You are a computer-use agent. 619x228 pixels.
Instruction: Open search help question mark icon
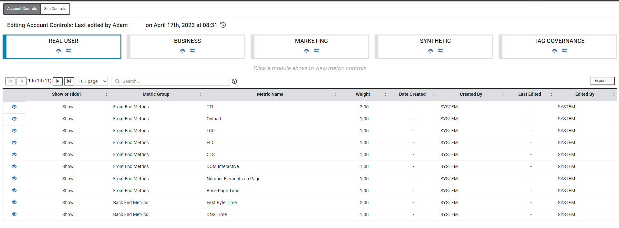(x=234, y=81)
